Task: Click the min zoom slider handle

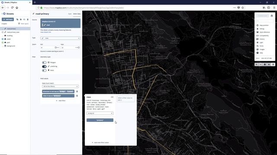Action: 56,47
